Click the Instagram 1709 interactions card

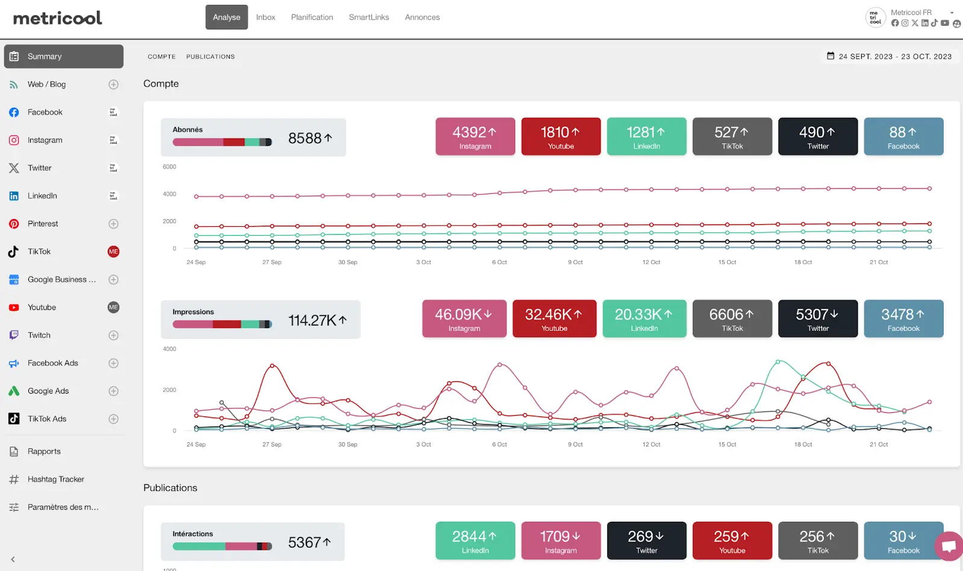pos(561,541)
